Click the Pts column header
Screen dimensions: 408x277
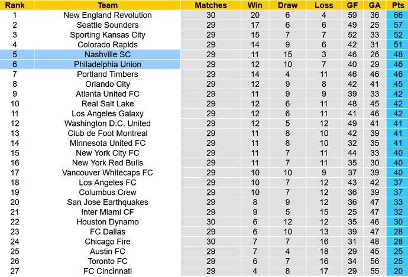tap(396, 5)
